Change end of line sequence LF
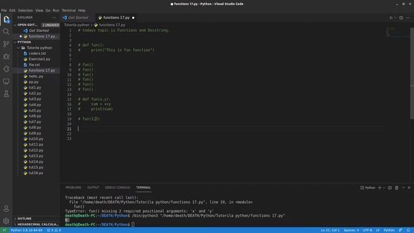Screen dimensions: 414x233 (x=378, y=230)
